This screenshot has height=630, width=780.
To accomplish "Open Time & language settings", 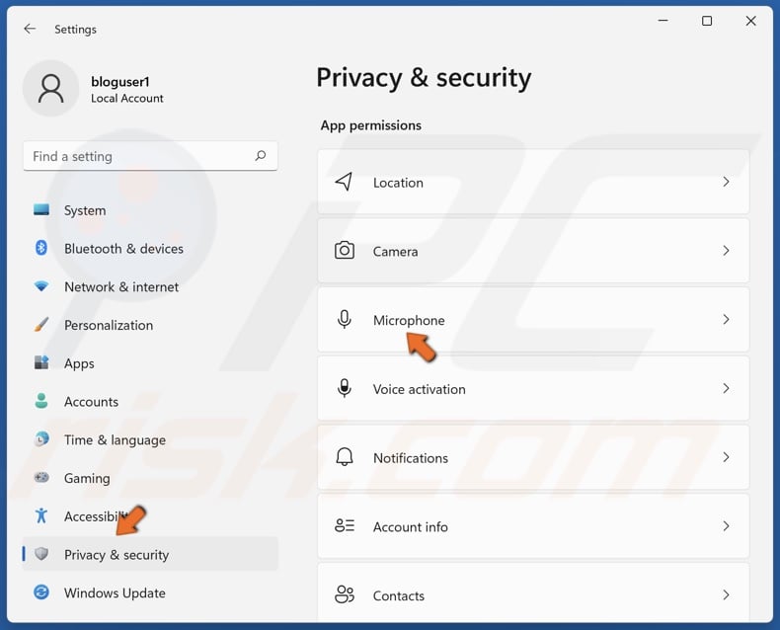I will point(150,439).
